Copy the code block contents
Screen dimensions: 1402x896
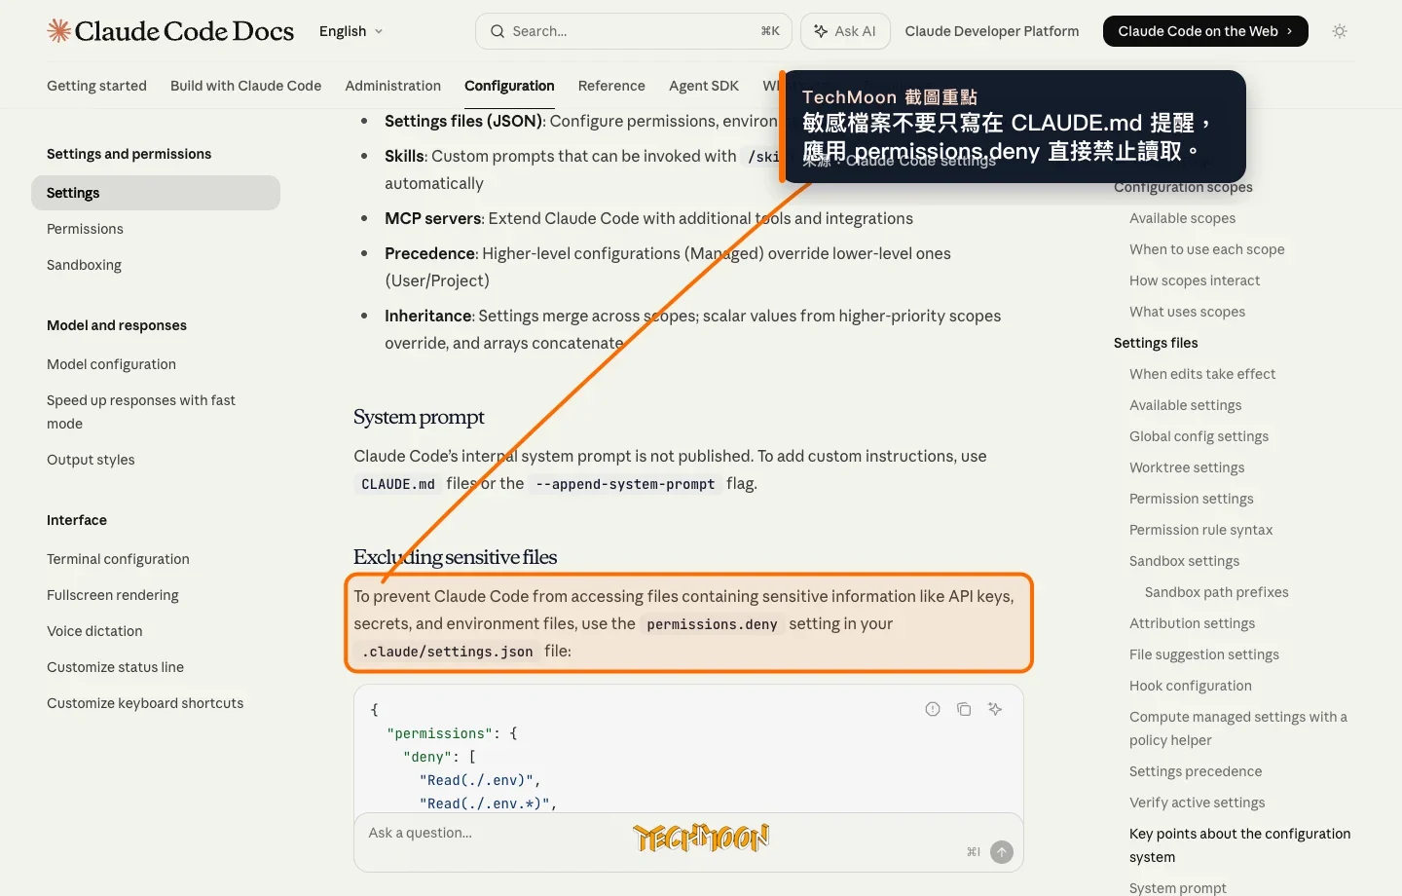(x=964, y=709)
